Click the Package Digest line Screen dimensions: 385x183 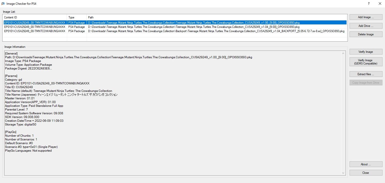pyautogui.click(x=28, y=68)
